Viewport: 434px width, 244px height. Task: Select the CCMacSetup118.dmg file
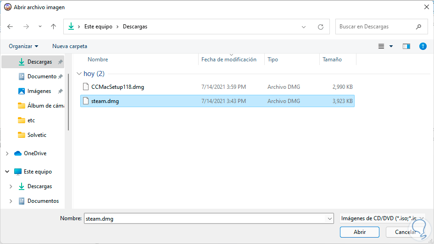(118, 87)
